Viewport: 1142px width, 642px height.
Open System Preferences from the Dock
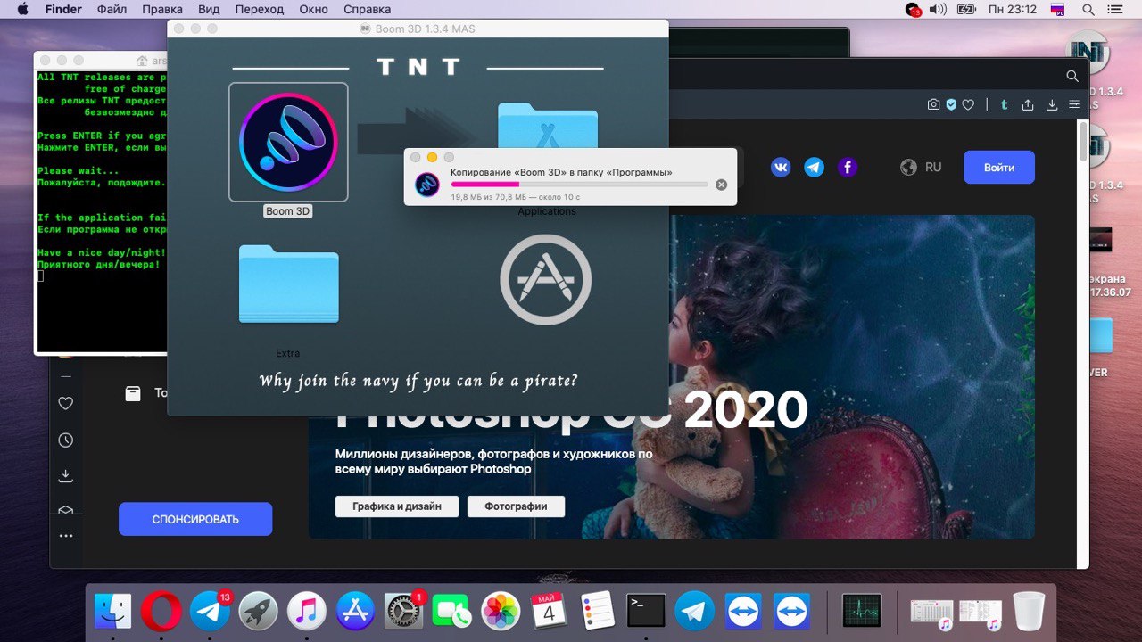click(x=404, y=612)
